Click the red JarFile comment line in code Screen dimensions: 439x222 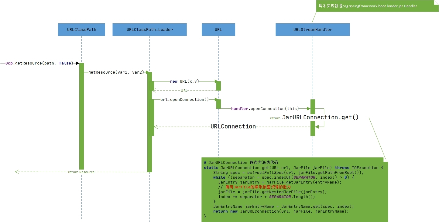click(250, 187)
